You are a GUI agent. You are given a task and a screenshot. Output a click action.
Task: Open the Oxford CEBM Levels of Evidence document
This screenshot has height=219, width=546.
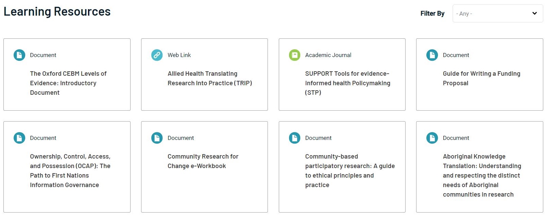point(68,83)
